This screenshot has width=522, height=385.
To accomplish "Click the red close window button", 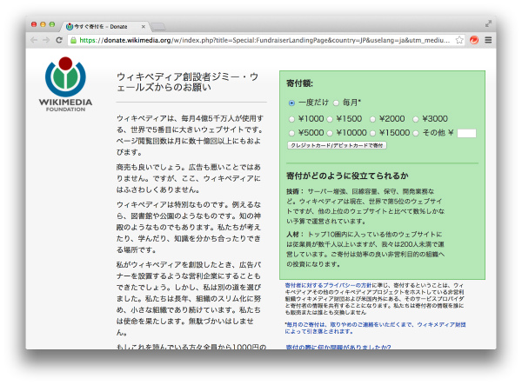I will pyautogui.click(x=34, y=24).
